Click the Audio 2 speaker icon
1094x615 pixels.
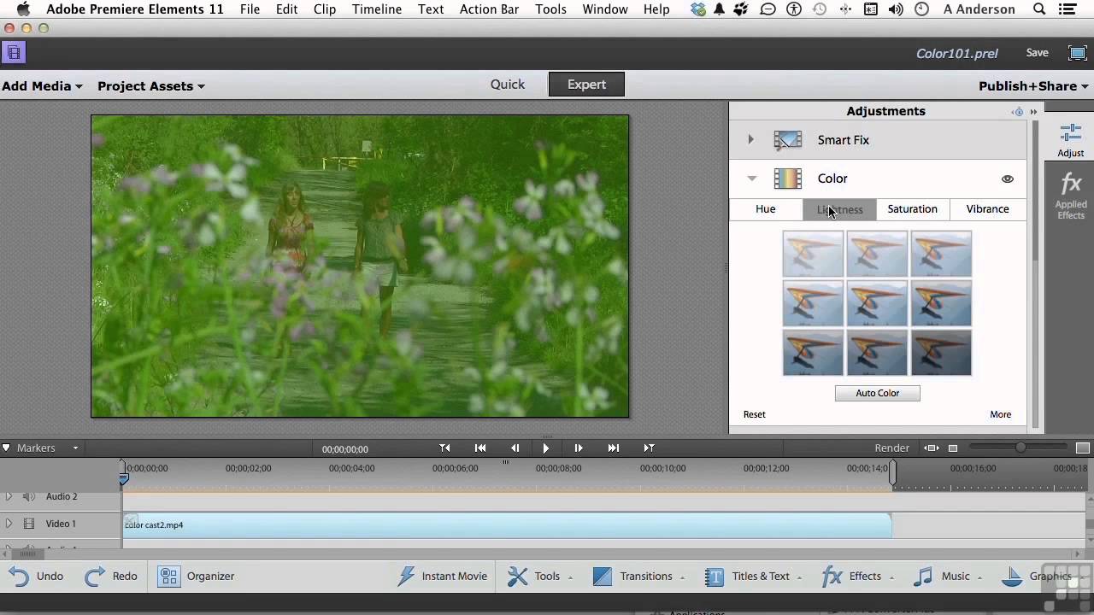28,496
